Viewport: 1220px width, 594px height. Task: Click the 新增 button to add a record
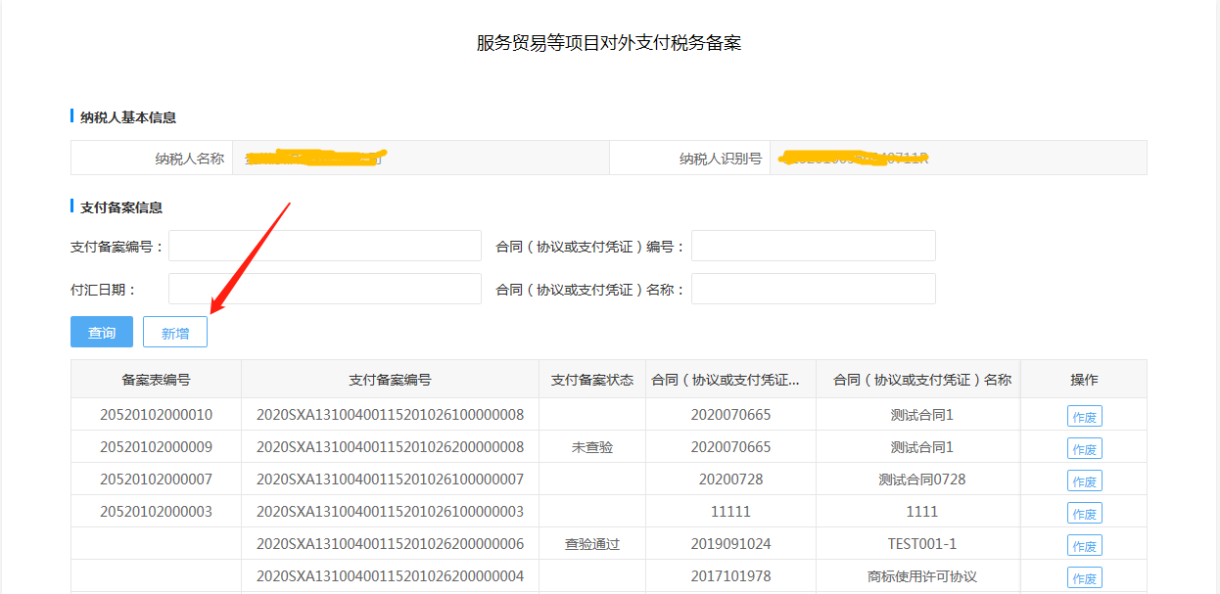(175, 333)
